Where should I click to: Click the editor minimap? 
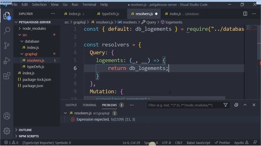click(x=252, y=62)
